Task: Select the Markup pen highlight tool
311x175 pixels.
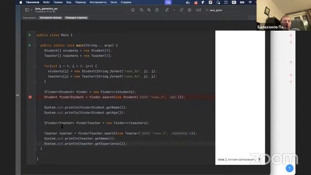Action: point(167,10)
